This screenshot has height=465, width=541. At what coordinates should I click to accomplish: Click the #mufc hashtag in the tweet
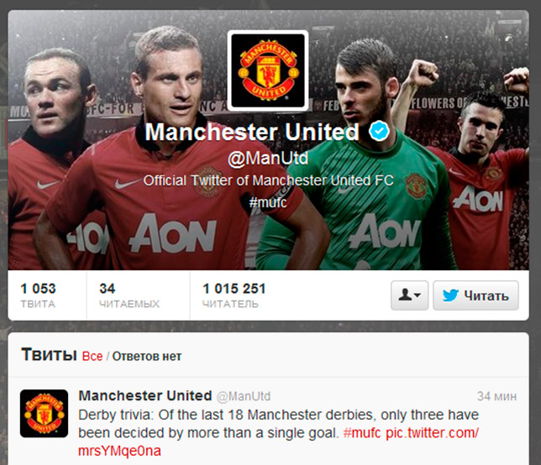click(362, 433)
